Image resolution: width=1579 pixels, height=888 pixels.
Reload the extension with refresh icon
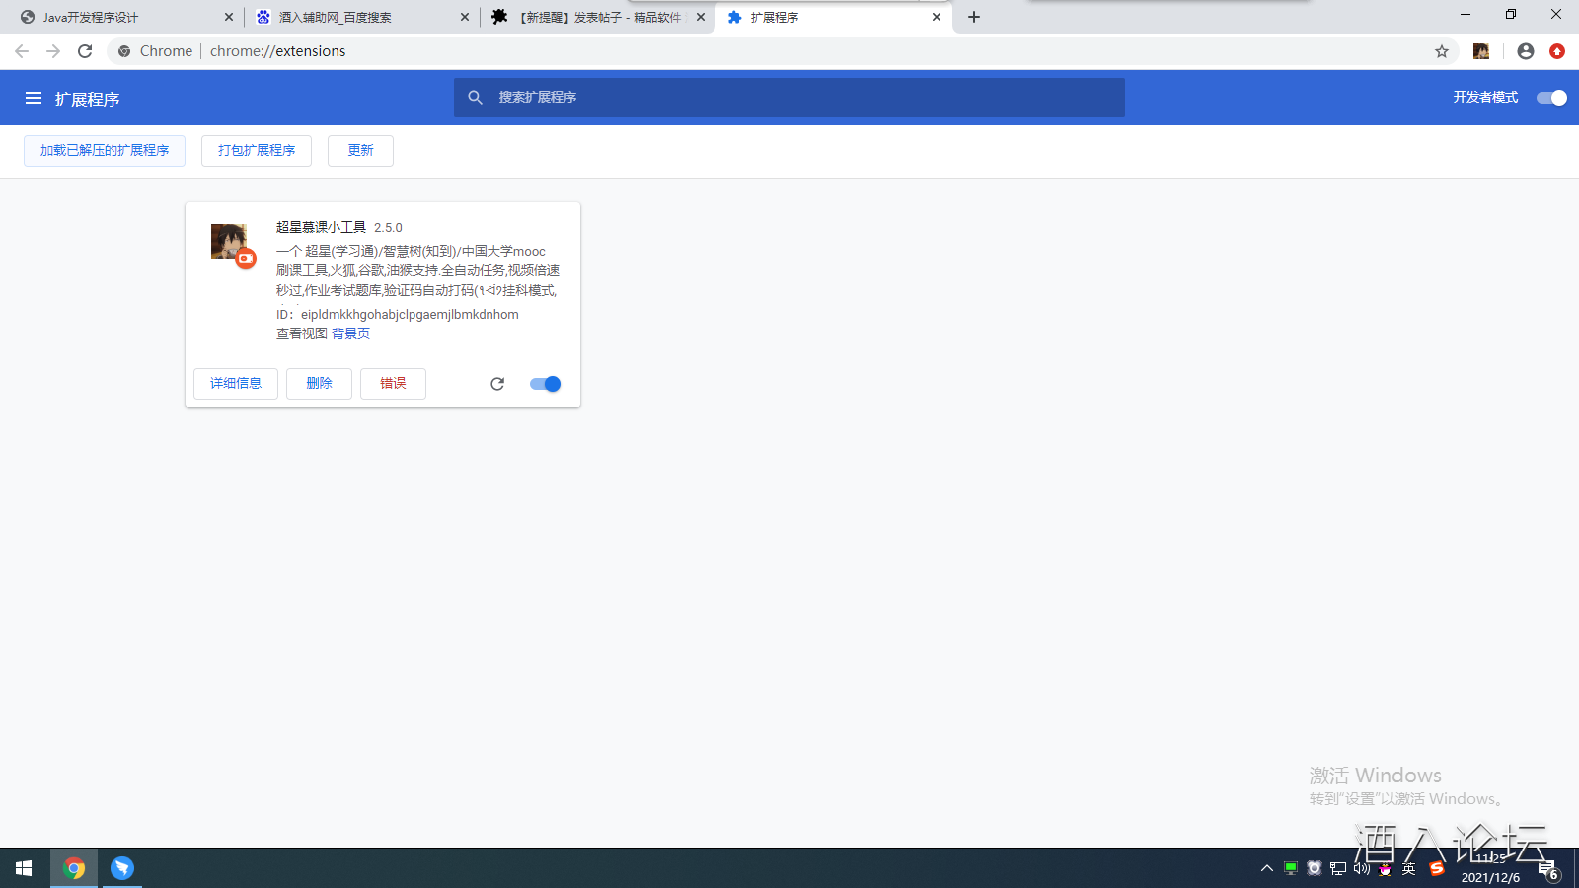pyautogui.click(x=497, y=384)
